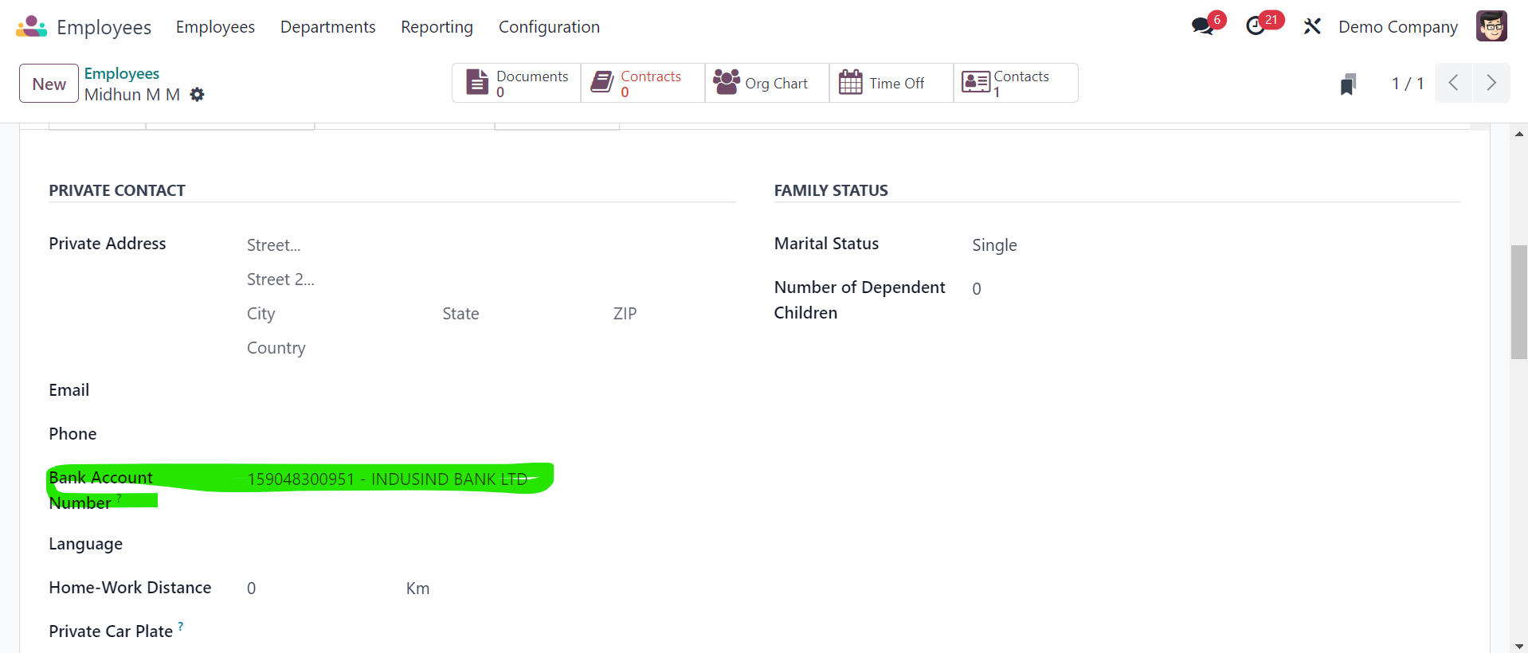Click the Street input field
Image resolution: width=1528 pixels, height=653 pixels.
coord(491,245)
